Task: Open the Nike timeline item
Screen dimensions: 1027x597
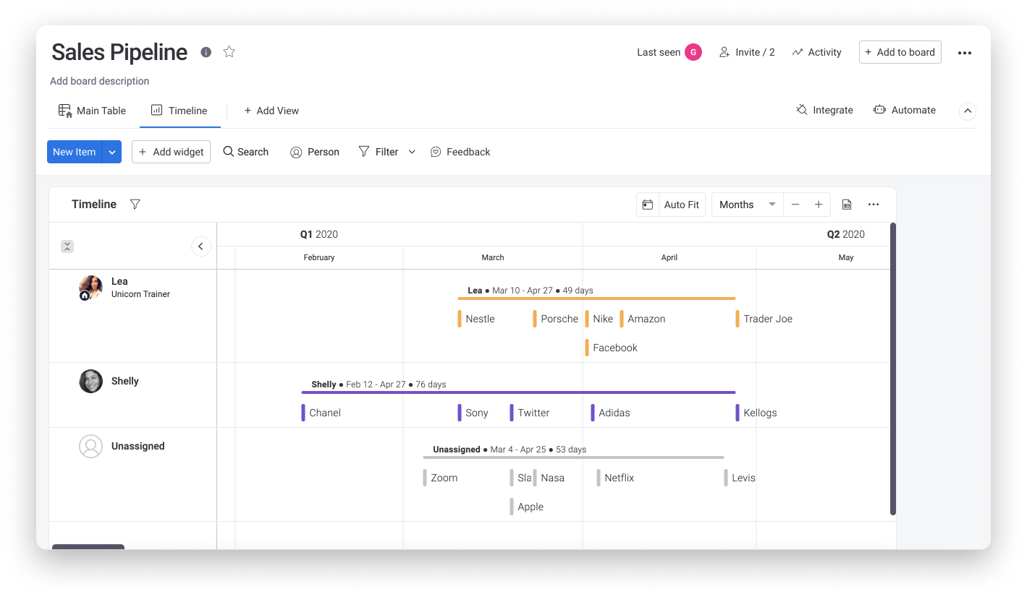Action: [x=599, y=319]
